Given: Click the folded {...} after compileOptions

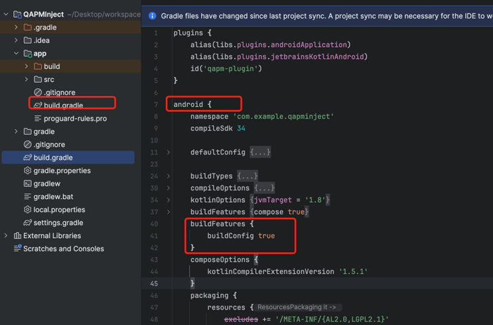Looking at the screenshot, I should (x=266, y=188).
